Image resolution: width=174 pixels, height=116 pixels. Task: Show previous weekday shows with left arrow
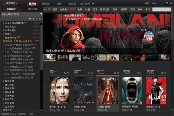coord(44,87)
